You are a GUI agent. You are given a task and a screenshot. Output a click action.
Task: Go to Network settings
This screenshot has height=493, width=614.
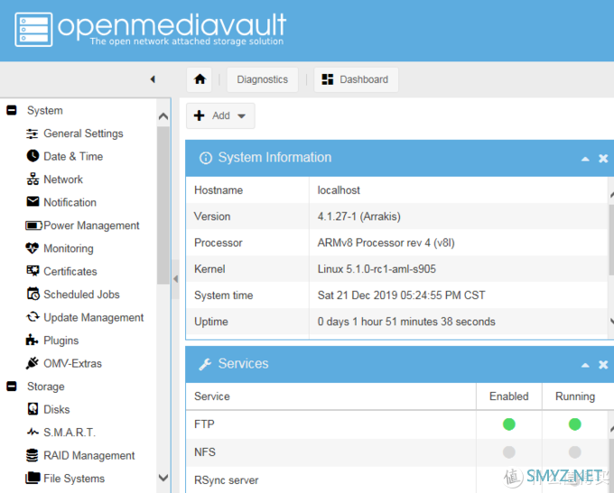(63, 179)
